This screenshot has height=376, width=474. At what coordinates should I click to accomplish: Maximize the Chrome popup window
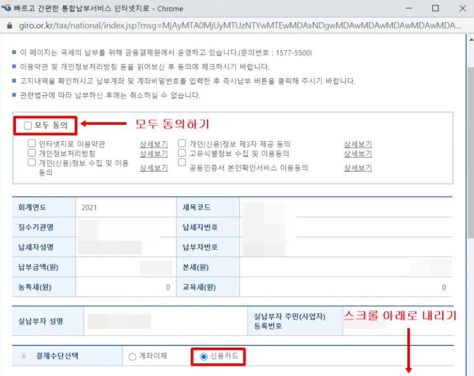click(x=435, y=8)
